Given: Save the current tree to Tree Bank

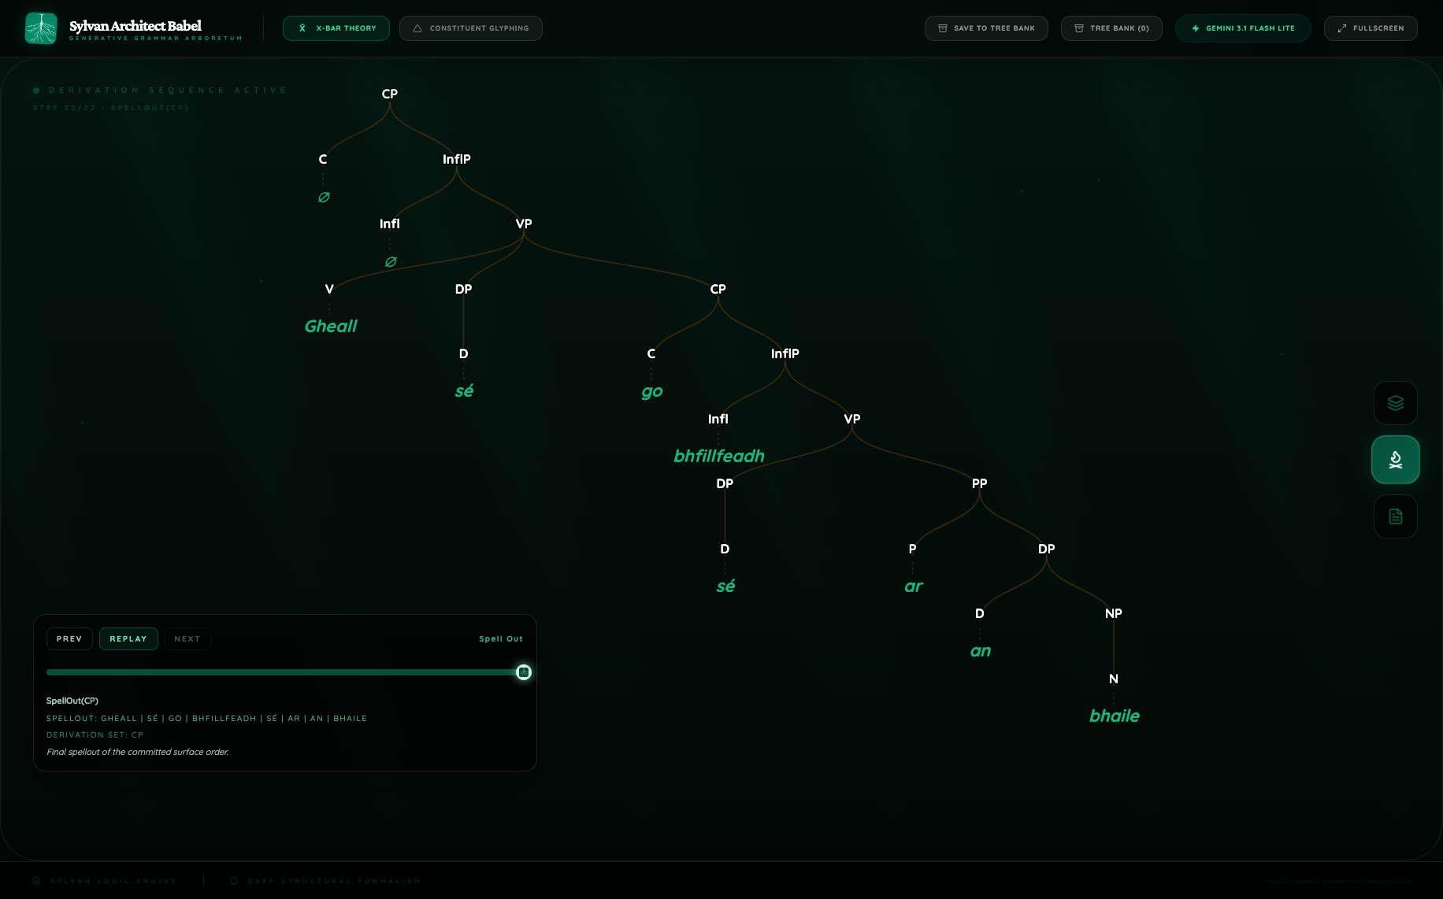Looking at the screenshot, I should coord(985,28).
